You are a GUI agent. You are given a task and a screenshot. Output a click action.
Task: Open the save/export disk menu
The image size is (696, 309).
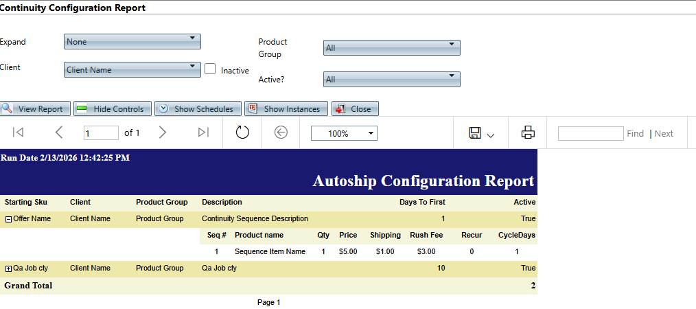[481, 133]
